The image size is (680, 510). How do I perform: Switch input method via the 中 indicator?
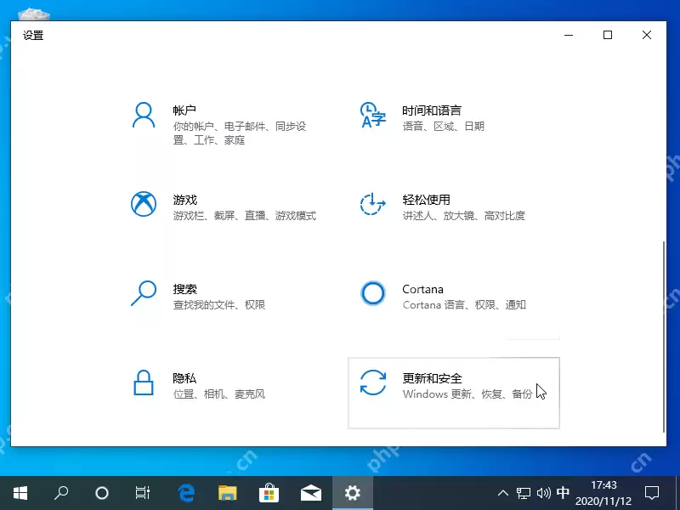(564, 492)
